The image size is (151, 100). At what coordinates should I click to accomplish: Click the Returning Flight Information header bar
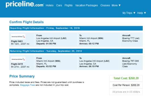76,51
